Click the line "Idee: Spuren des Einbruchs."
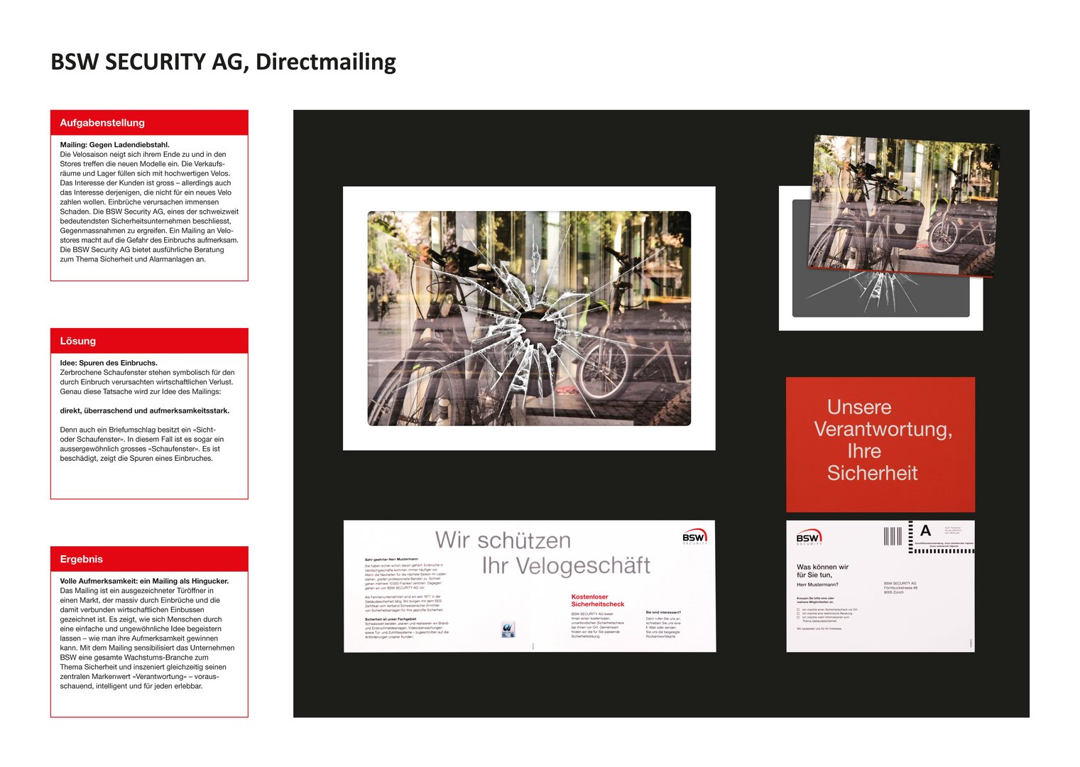 109,363
